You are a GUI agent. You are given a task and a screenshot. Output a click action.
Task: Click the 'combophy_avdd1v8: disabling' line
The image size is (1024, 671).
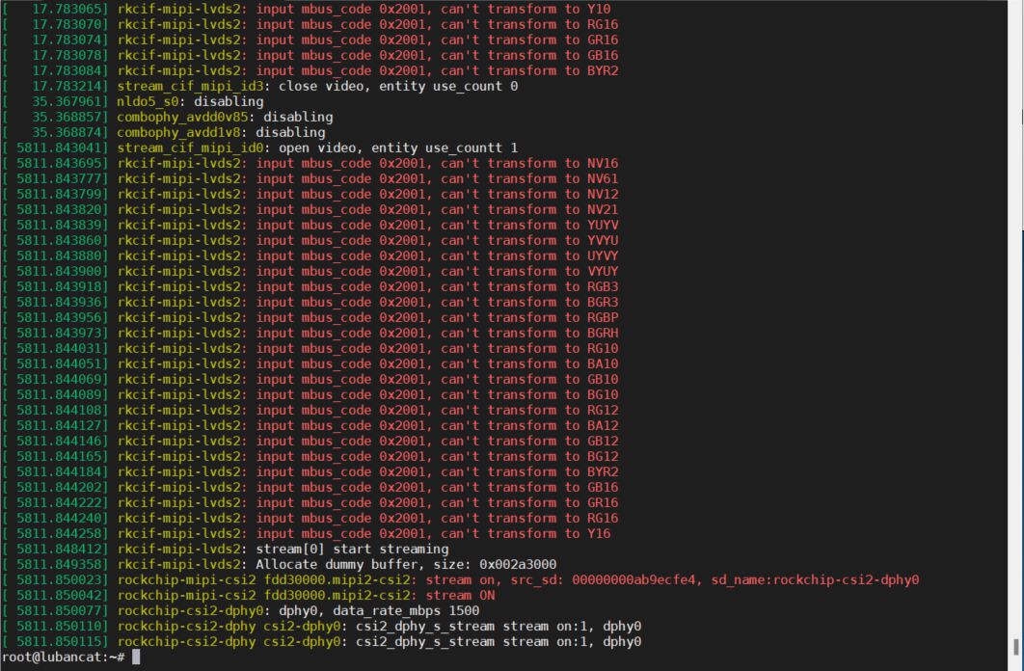click(221, 132)
